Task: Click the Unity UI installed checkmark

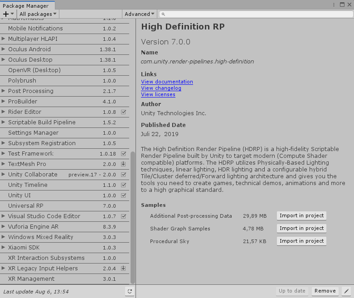Action: 123,195
